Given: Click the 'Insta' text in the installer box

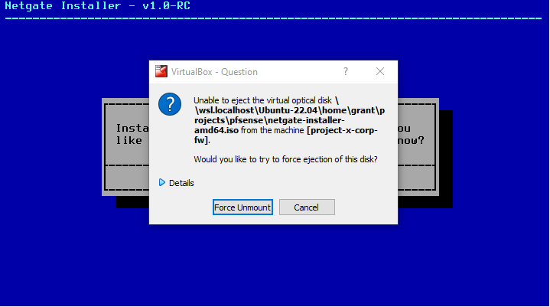Looking at the screenshot, I should 132,128.
